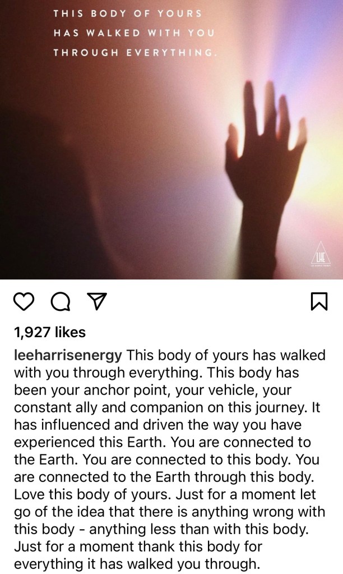Share the post using the paper plane icon

[98, 301]
